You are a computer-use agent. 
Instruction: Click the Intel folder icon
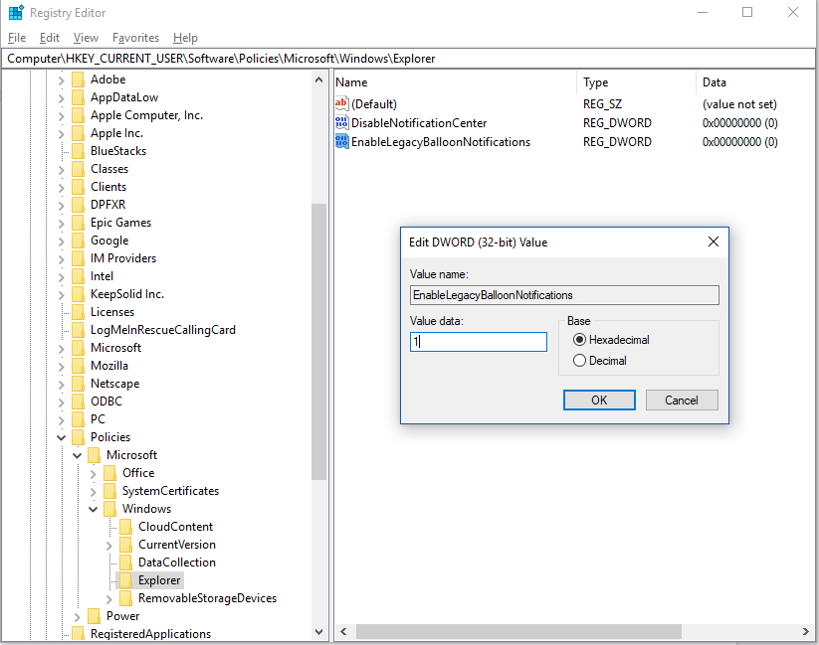(78, 276)
